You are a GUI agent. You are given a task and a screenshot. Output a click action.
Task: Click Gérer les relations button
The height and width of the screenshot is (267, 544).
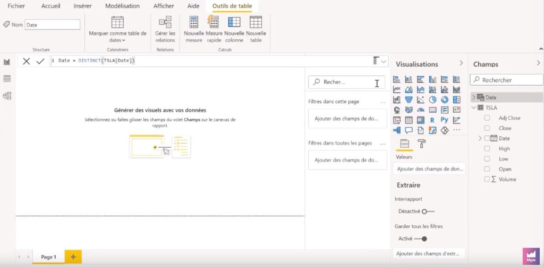pos(165,30)
